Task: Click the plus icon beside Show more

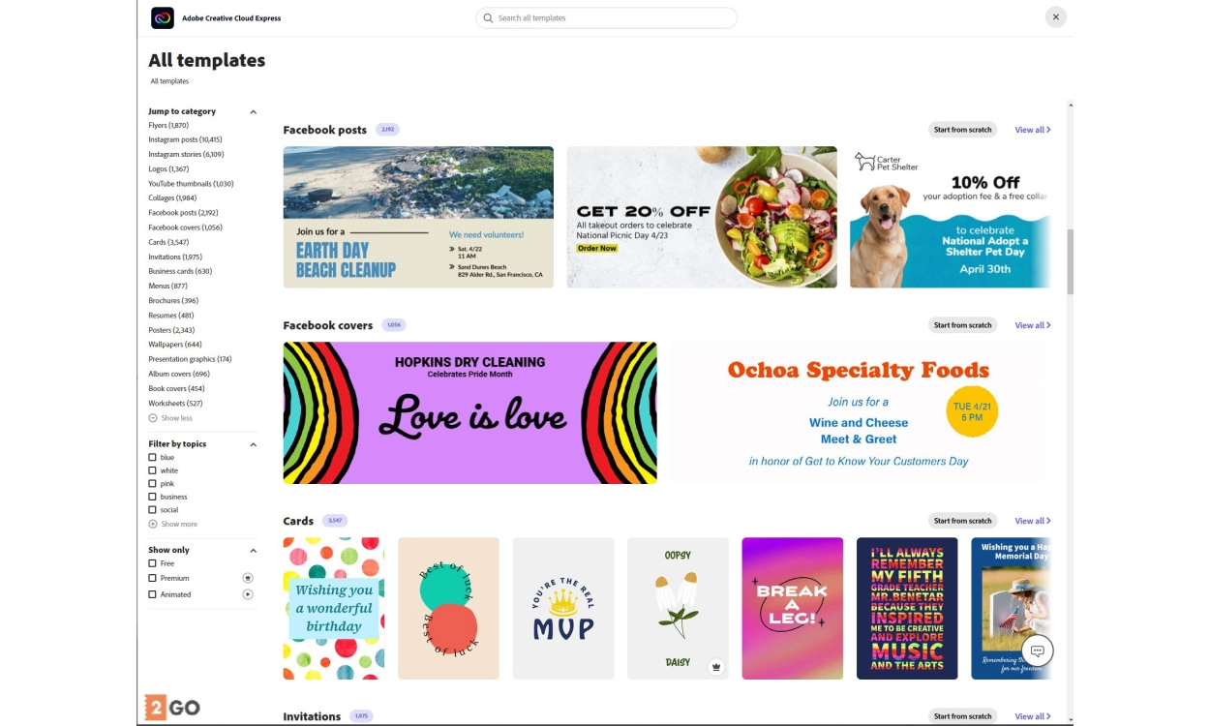Action: tap(153, 524)
